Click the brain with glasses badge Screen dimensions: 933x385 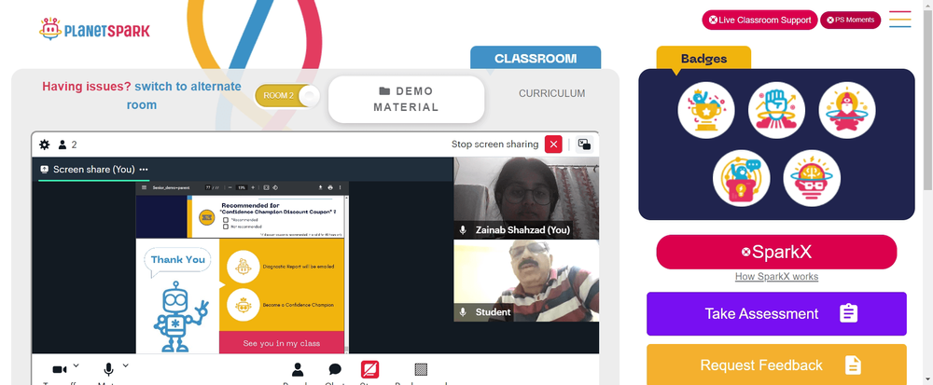[812, 178]
